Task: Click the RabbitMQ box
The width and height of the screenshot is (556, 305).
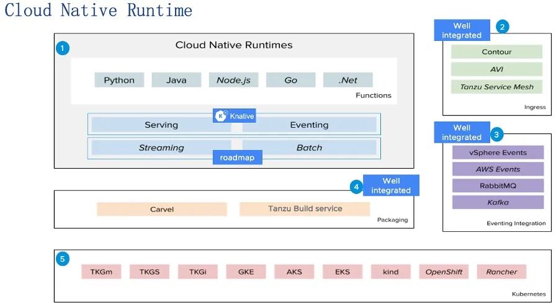Action: point(498,185)
